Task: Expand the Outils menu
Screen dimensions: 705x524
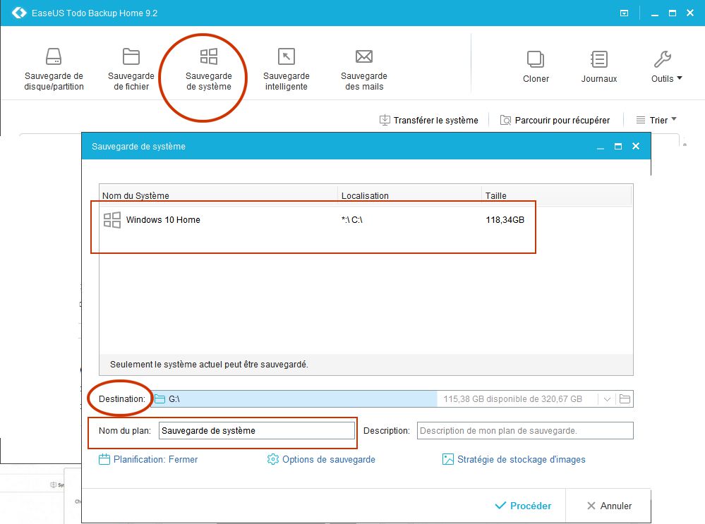Action: (666, 66)
